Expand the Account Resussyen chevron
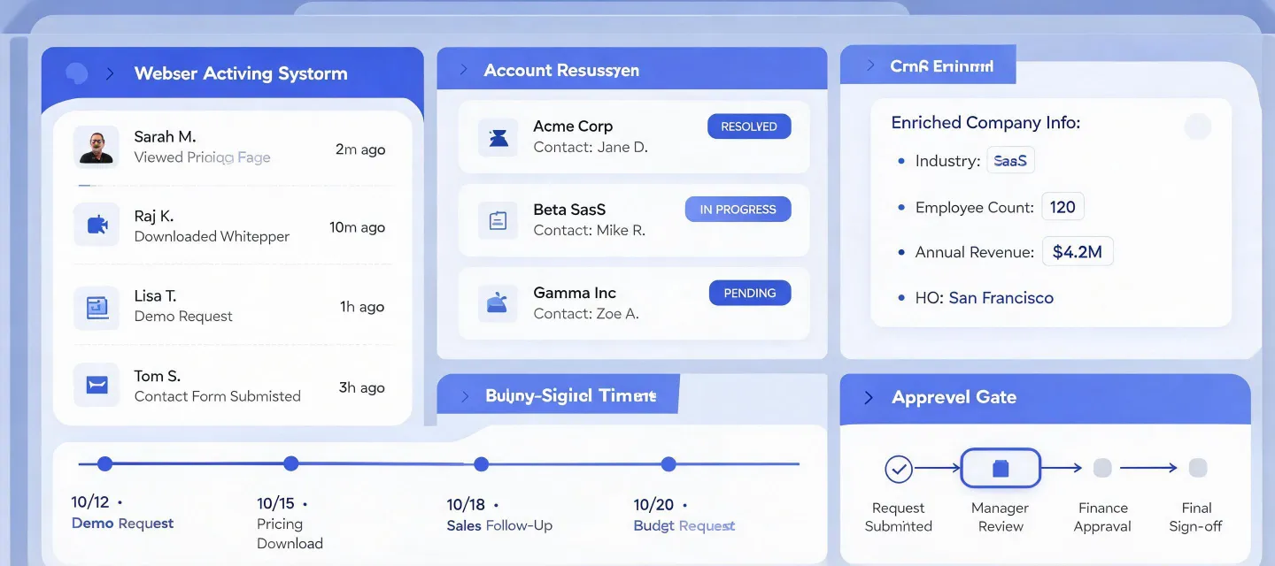The height and width of the screenshot is (566, 1275). tap(463, 70)
